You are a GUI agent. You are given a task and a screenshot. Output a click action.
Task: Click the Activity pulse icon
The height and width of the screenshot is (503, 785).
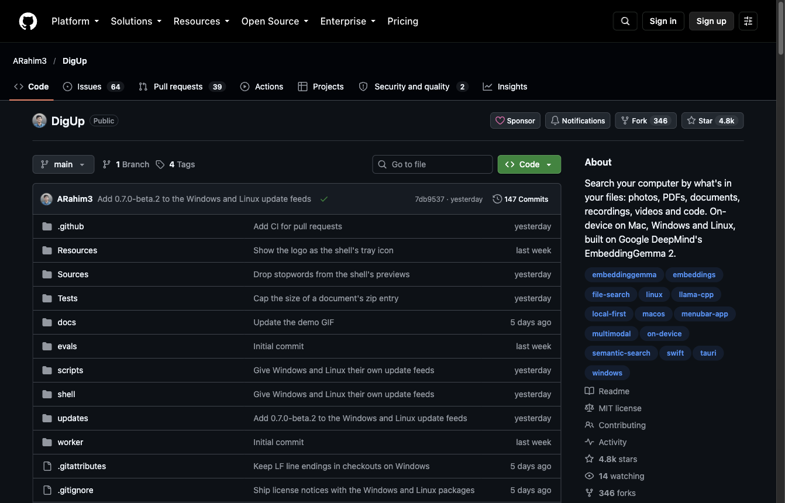click(589, 442)
